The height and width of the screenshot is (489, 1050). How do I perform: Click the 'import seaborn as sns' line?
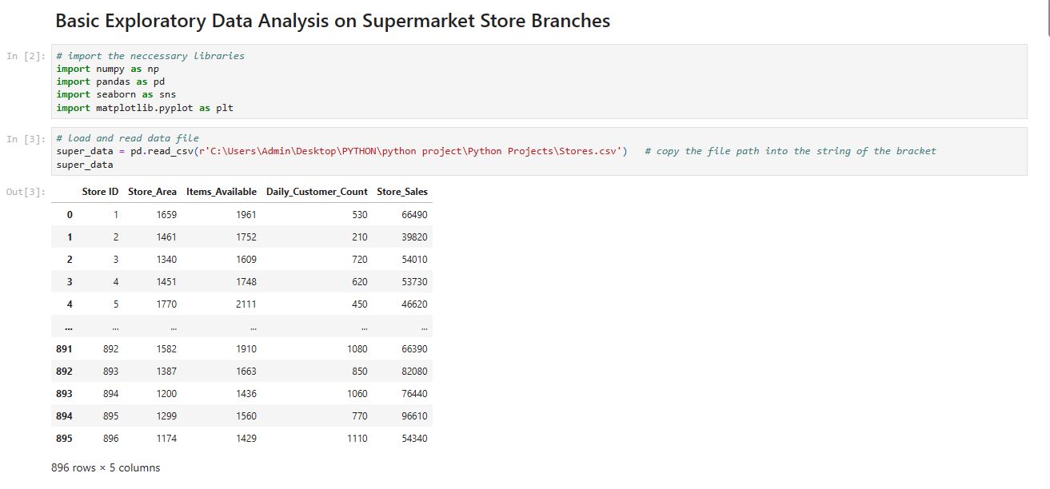pos(116,94)
